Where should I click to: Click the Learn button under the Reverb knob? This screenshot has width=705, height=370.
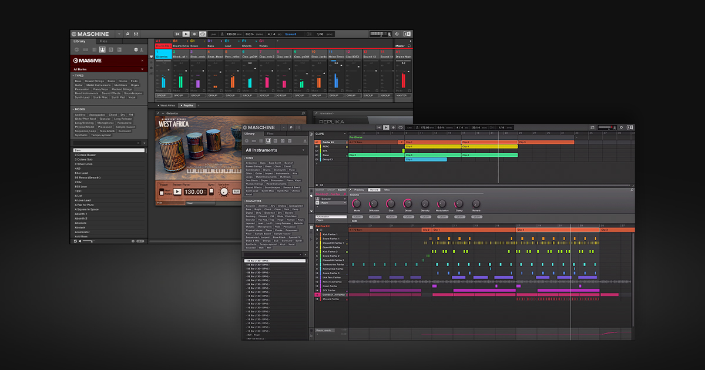pos(476,217)
